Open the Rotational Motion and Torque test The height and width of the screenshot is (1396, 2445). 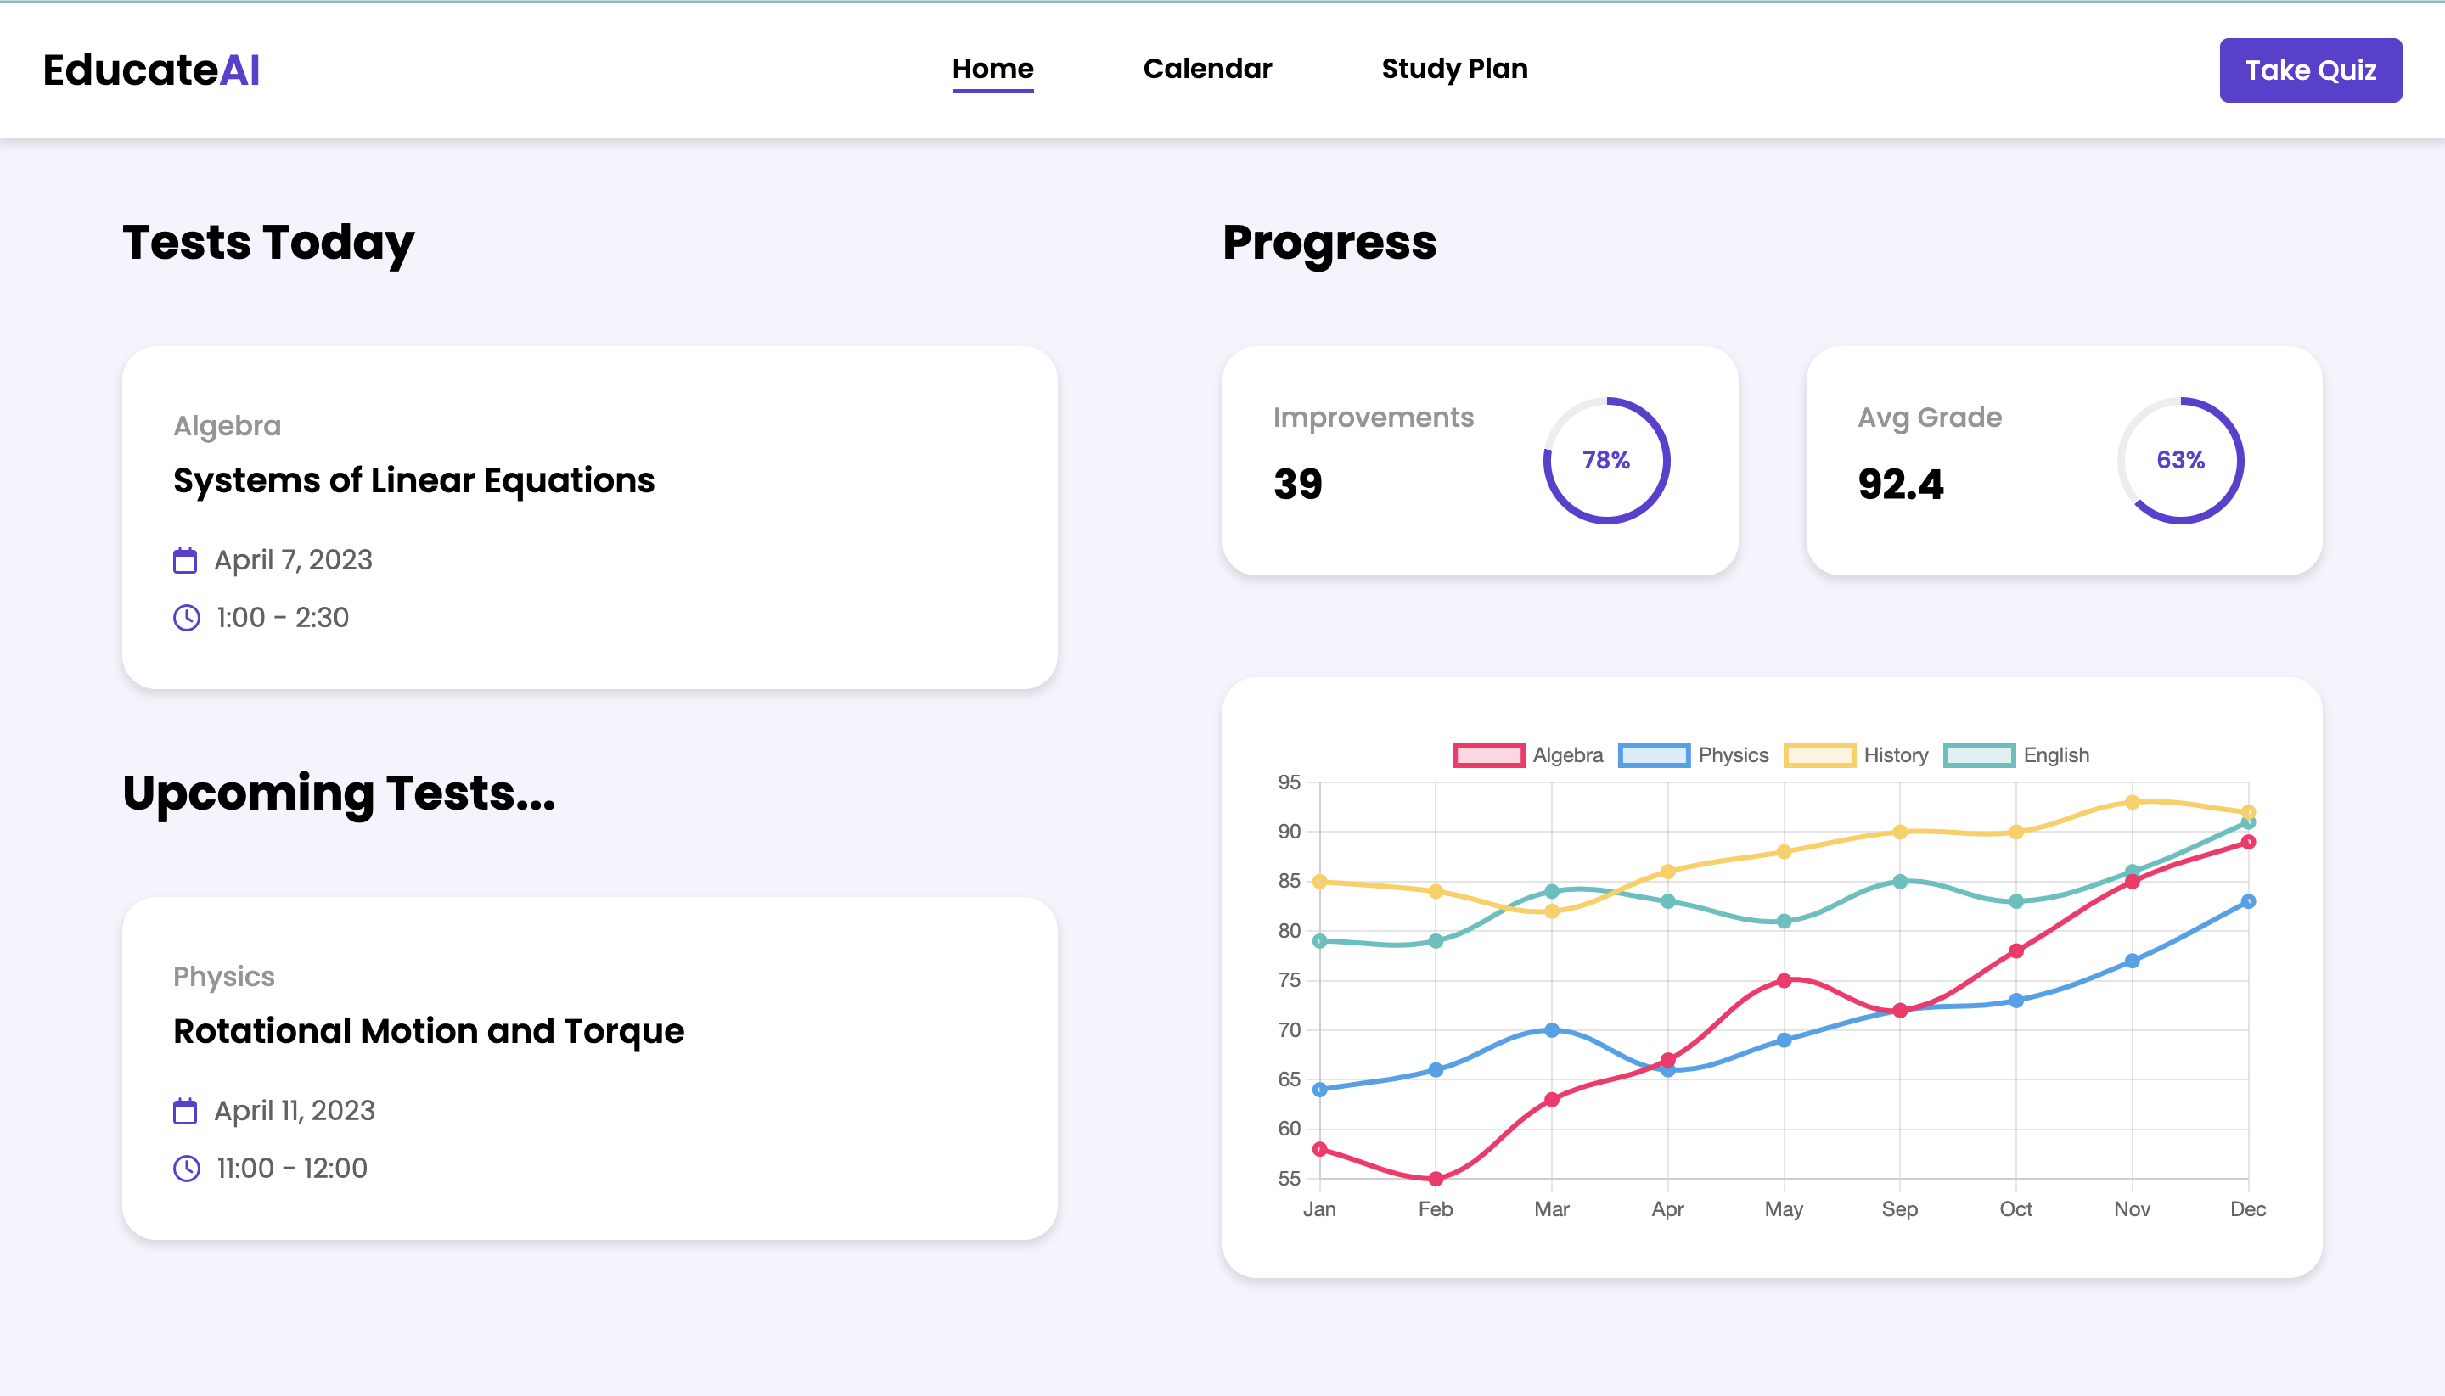(429, 1032)
